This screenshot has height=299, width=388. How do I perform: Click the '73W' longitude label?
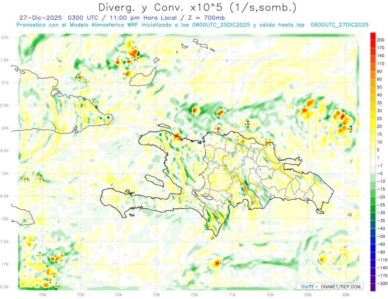156,295
